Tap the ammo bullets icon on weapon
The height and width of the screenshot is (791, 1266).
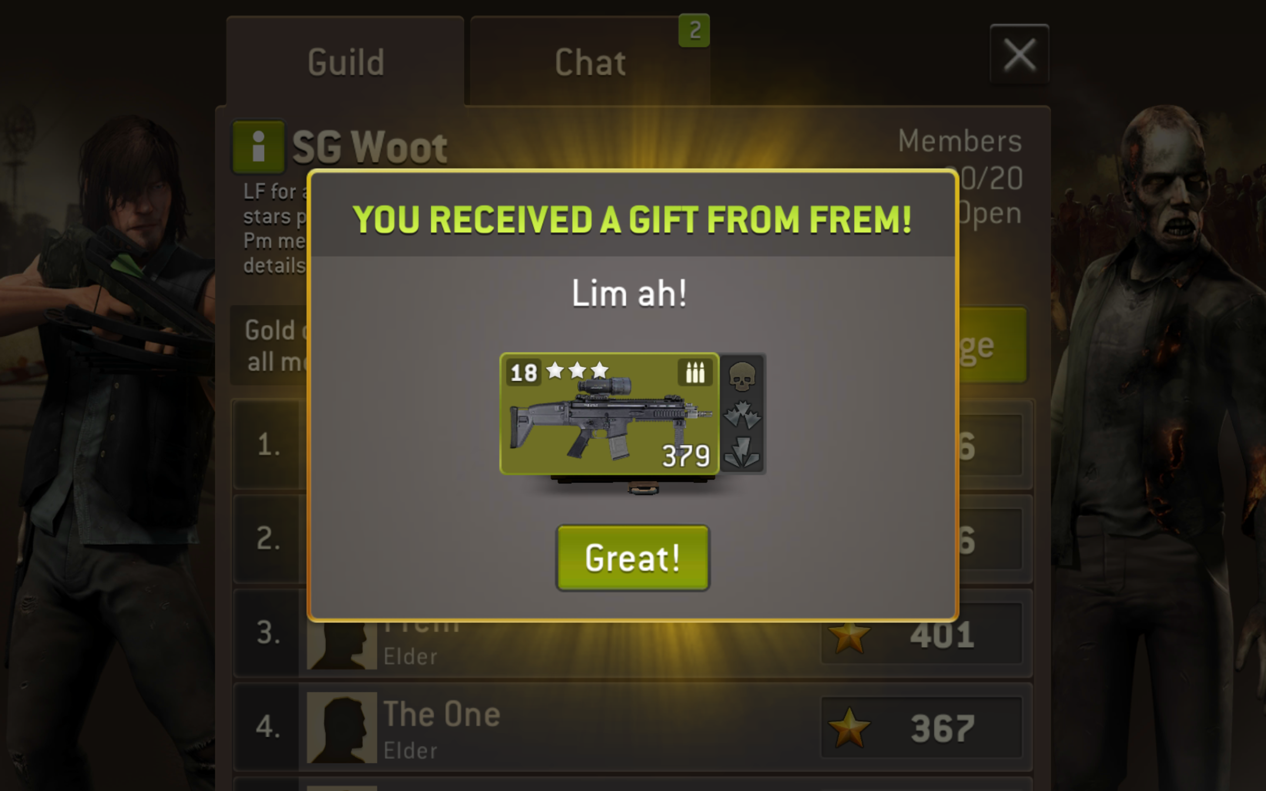point(695,372)
